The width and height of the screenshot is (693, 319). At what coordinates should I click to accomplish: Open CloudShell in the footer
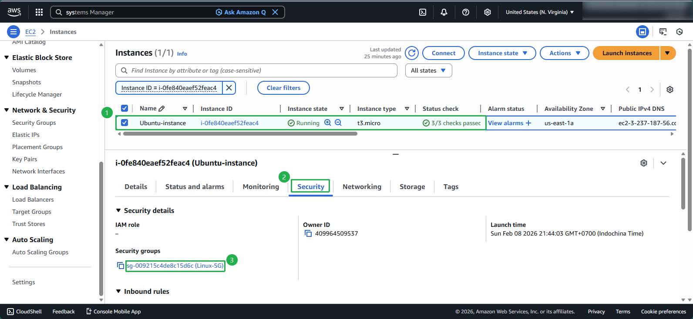24,312
